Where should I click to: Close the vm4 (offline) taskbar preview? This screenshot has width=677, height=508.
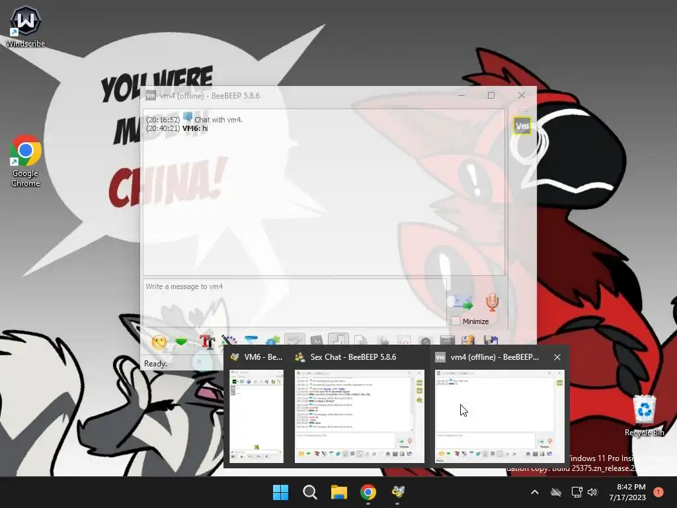coord(557,357)
